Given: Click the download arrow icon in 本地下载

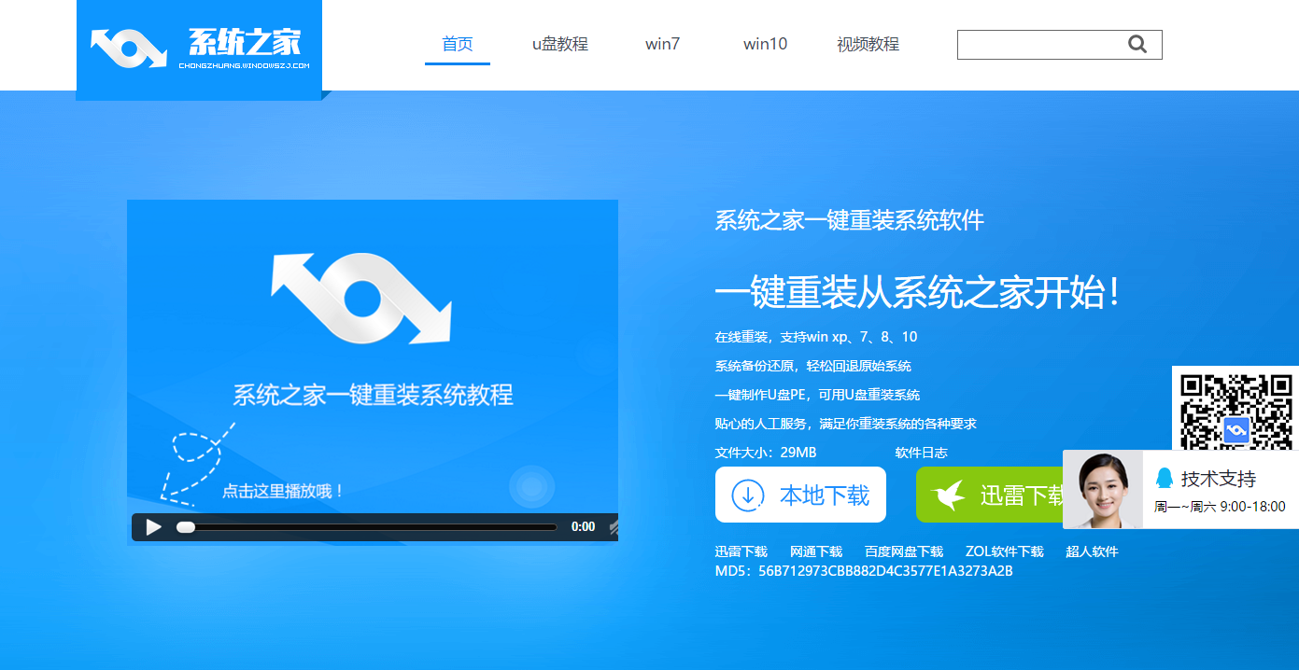Looking at the screenshot, I should (x=747, y=495).
